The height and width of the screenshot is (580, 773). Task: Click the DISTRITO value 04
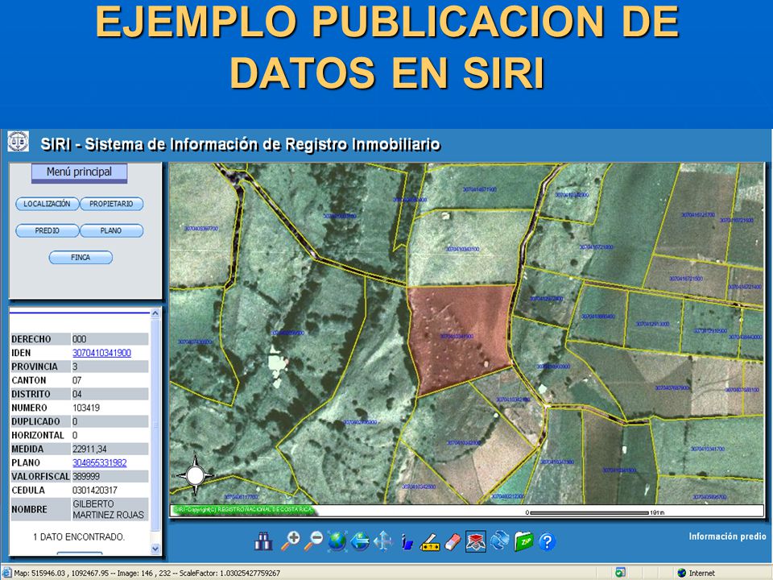(77, 394)
